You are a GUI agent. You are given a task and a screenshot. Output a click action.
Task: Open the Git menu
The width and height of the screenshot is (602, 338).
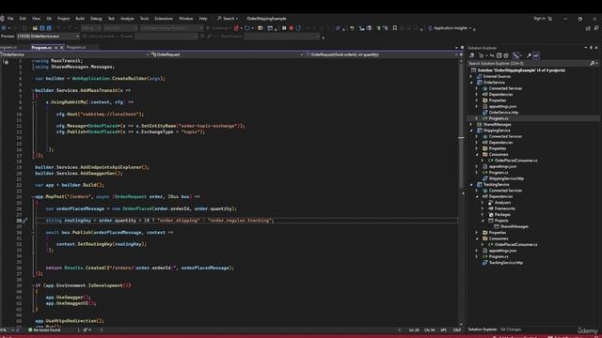pyautogui.click(x=49, y=19)
